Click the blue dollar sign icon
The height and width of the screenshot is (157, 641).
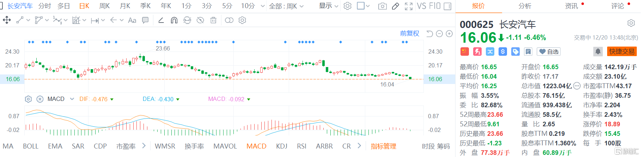click(503, 52)
